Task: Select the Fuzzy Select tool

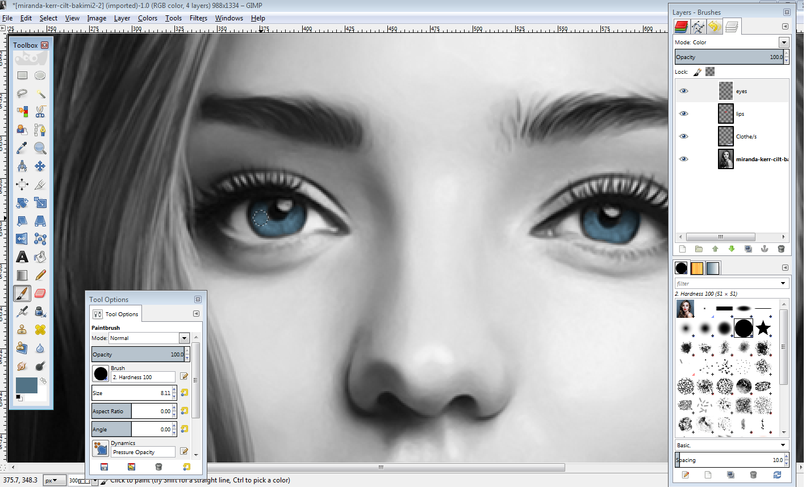Action: pyautogui.click(x=40, y=93)
